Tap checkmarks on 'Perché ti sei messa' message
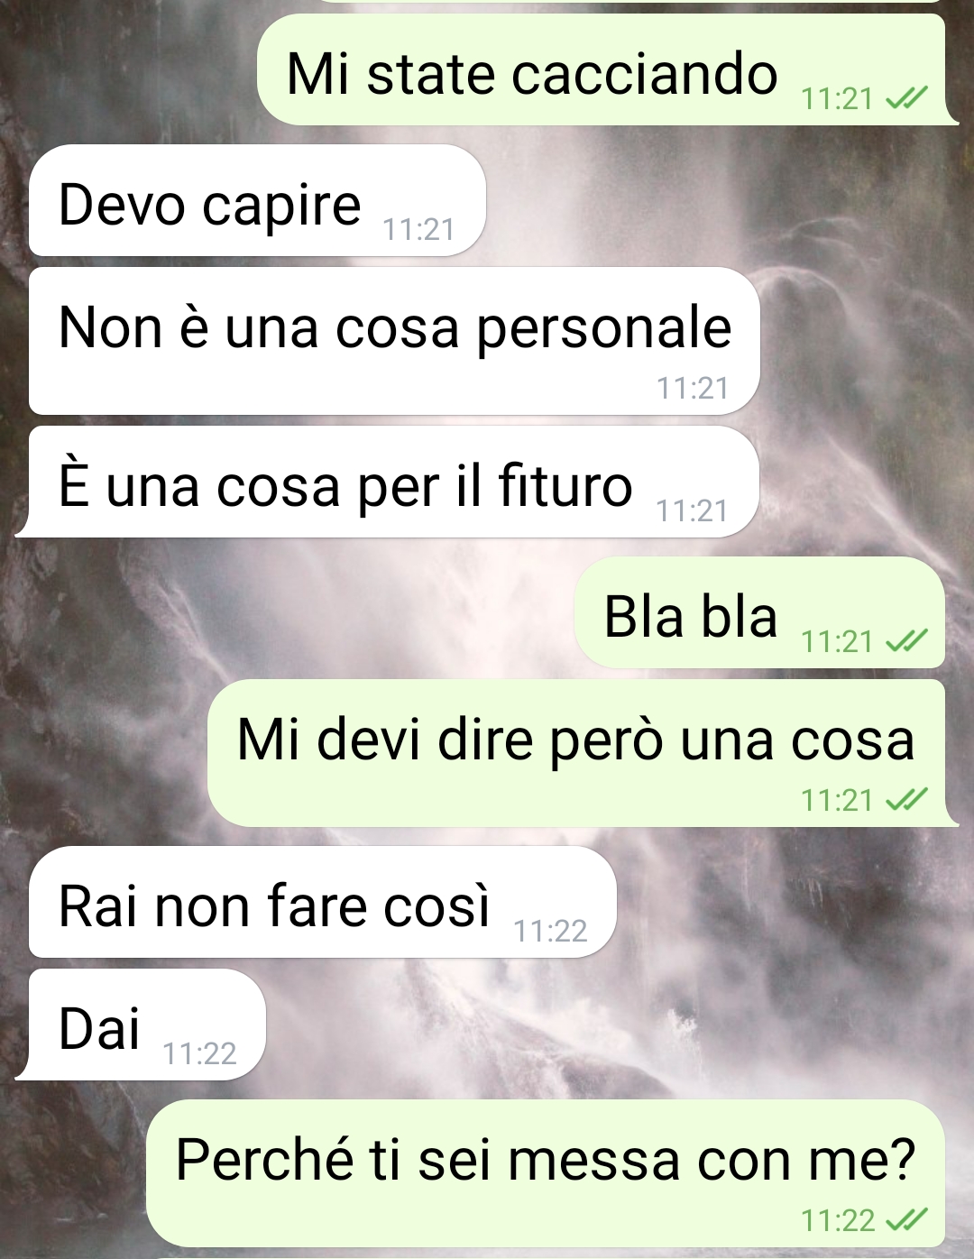The image size is (974, 1259). tap(906, 1220)
